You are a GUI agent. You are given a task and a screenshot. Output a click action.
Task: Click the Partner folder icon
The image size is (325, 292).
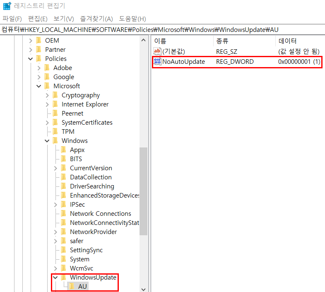(39, 50)
